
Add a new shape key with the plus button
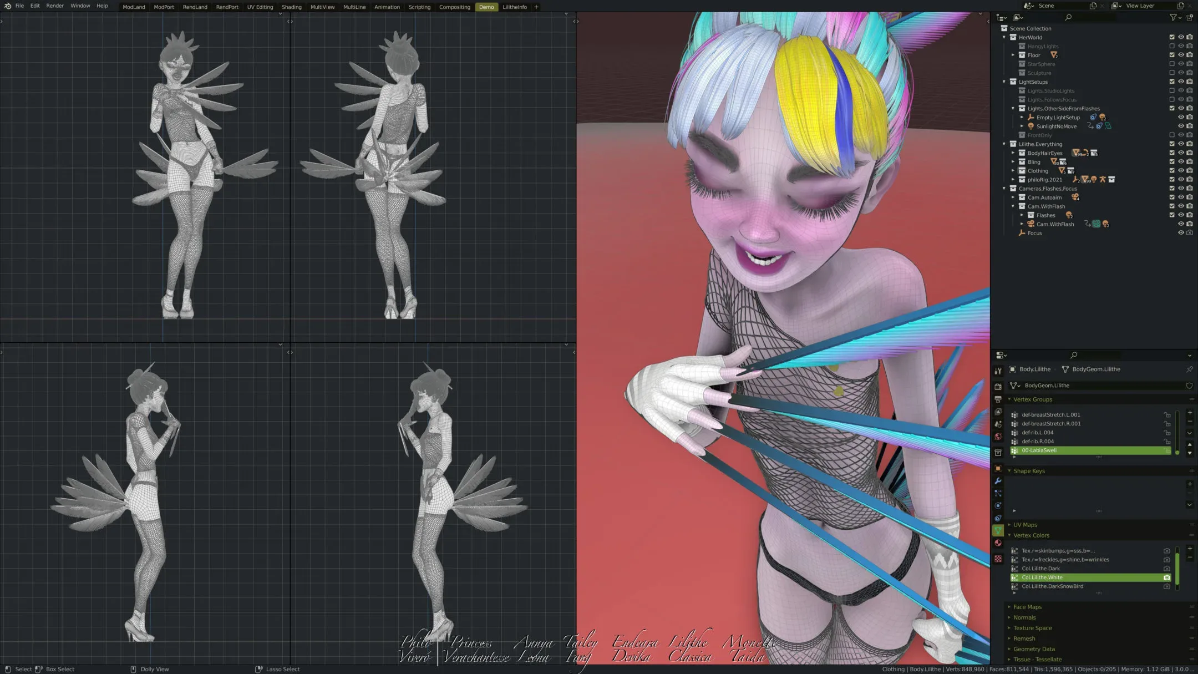point(1190,484)
